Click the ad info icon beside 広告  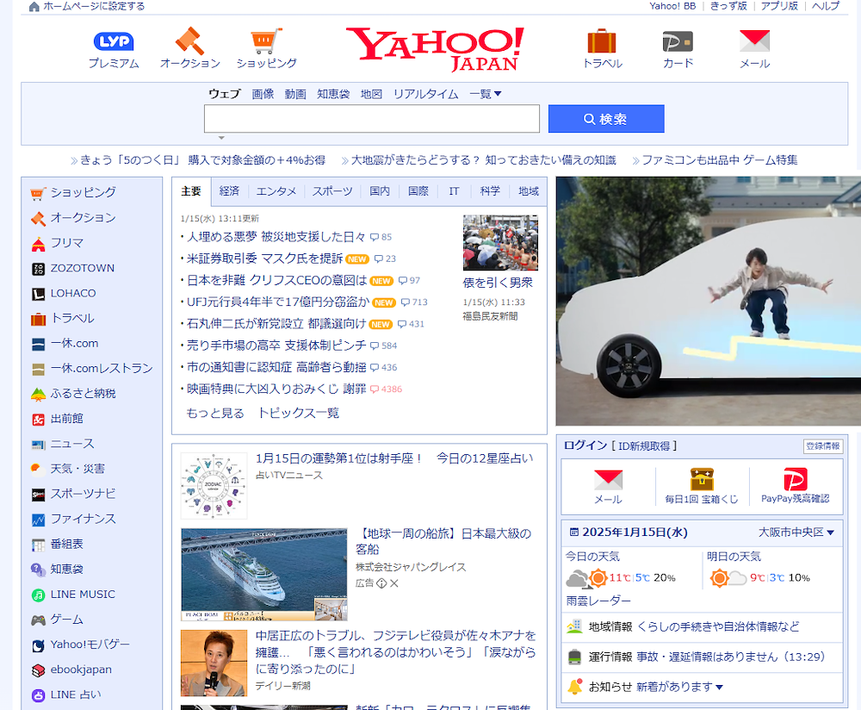[x=381, y=583]
